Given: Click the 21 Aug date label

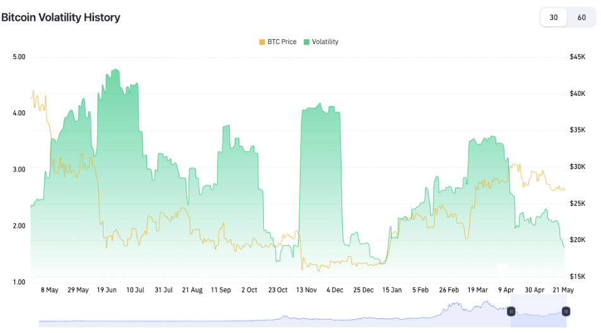Looking at the screenshot, I should coord(193,289).
